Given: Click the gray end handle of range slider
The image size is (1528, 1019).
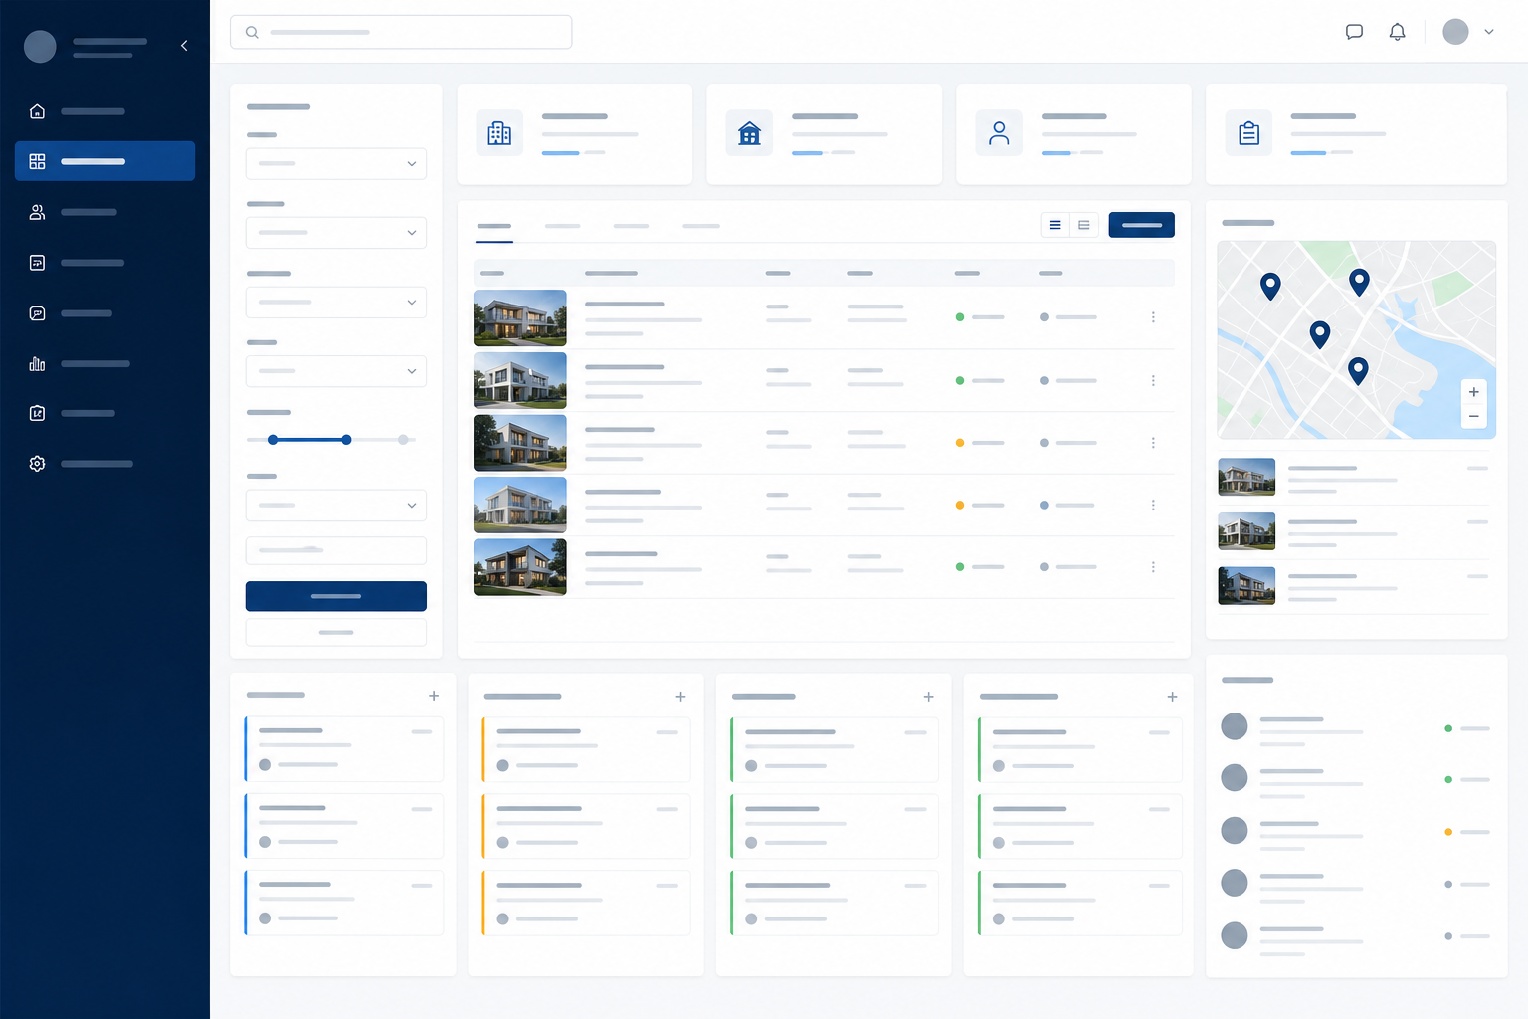Looking at the screenshot, I should 403,439.
